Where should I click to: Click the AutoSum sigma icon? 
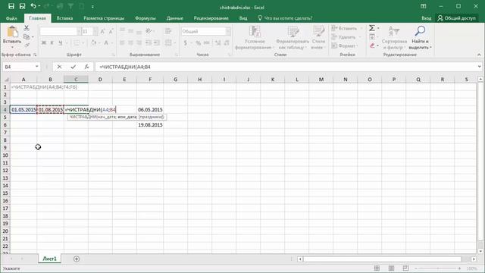point(372,28)
